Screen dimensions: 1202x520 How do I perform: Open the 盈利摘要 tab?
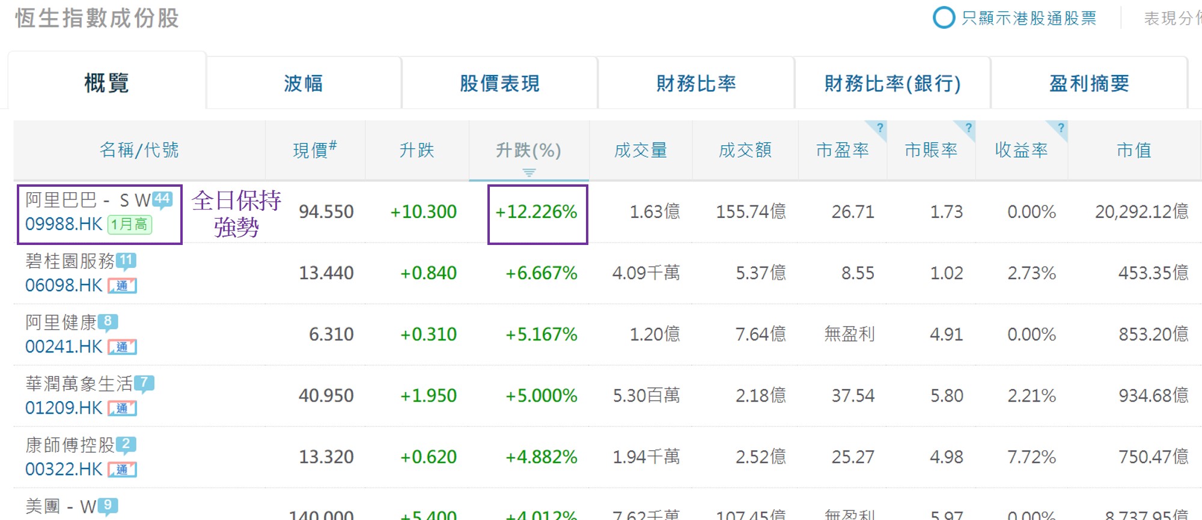click(x=1088, y=83)
